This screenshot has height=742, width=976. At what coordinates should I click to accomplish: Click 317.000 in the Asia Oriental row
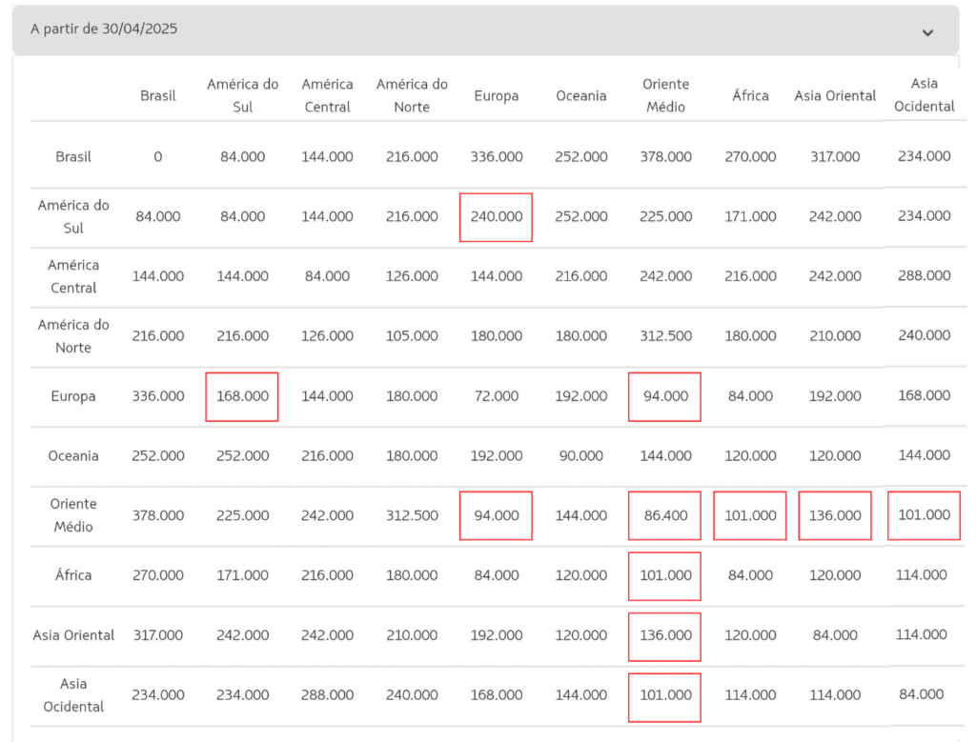(x=158, y=635)
